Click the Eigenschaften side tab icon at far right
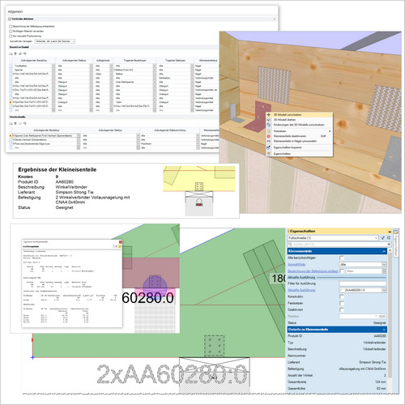This screenshot has height=405, width=405. click(396, 232)
